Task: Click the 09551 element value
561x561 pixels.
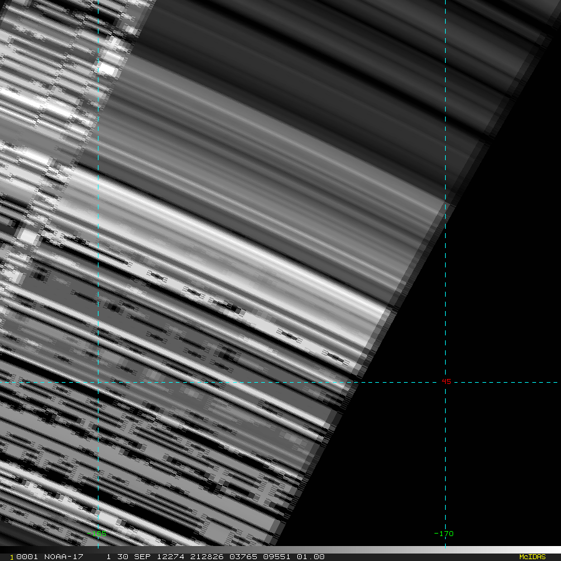Action: pos(277,557)
